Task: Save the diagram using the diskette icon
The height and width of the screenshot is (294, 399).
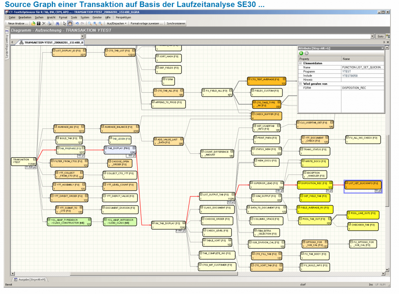Action: click(38, 23)
